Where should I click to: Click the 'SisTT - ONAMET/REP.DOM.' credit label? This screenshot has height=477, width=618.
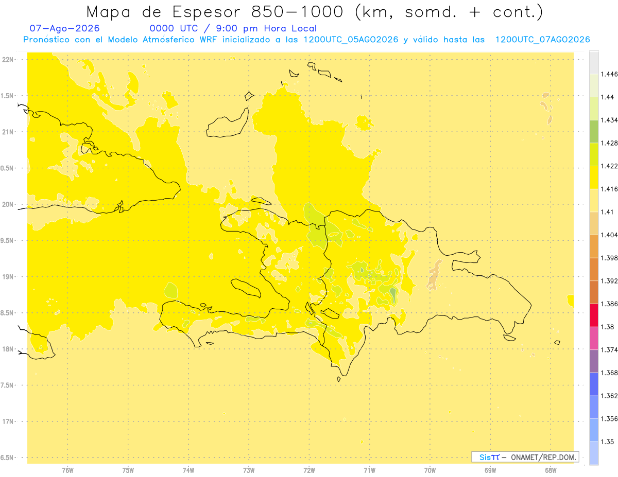(x=525, y=457)
